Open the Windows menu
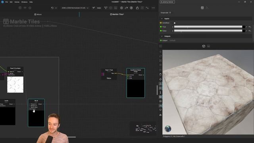The height and width of the screenshot is (143, 254). (24, 2)
